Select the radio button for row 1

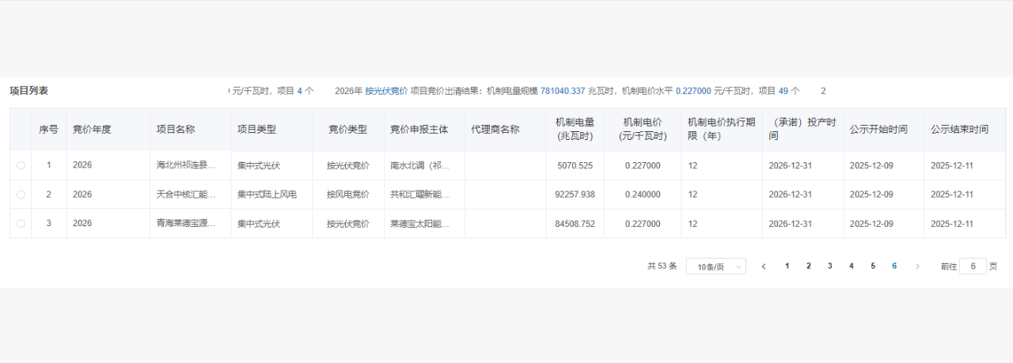click(x=21, y=165)
